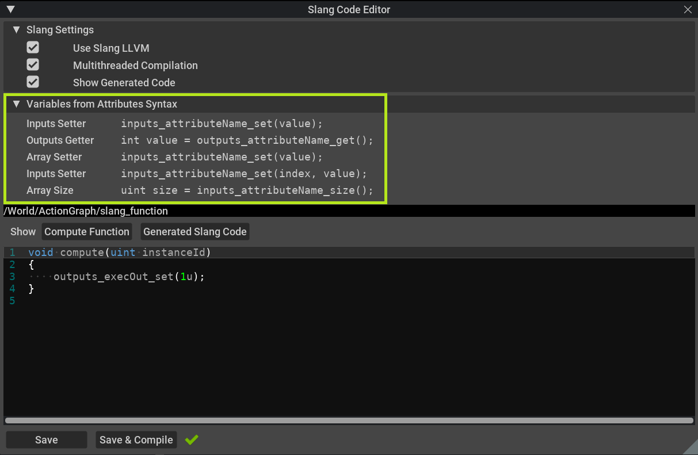
Task: Click the Outputs Getter syntax example
Action: (247, 140)
